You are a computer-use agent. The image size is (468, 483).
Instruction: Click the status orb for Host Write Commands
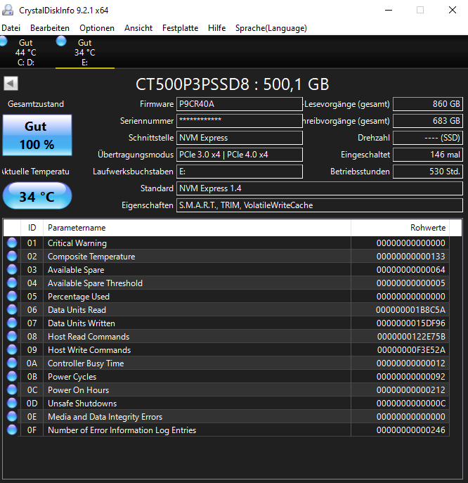(12, 349)
